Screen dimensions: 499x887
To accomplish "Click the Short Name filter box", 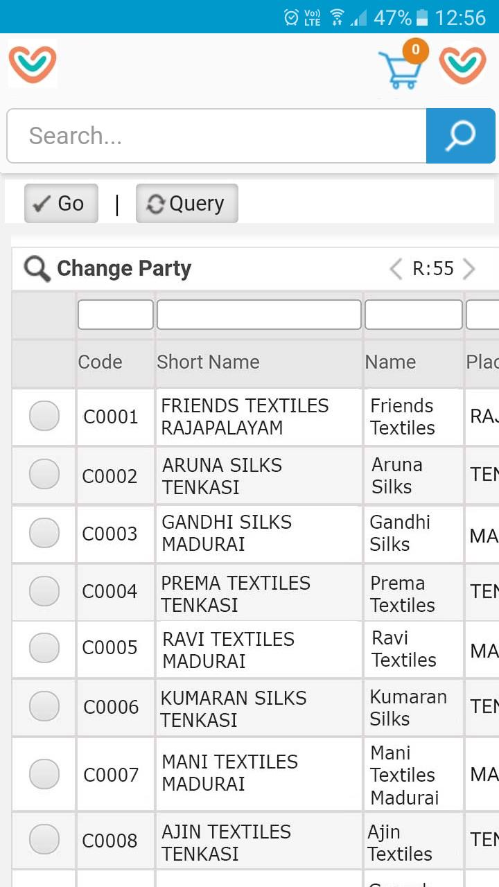I will [x=259, y=315].
